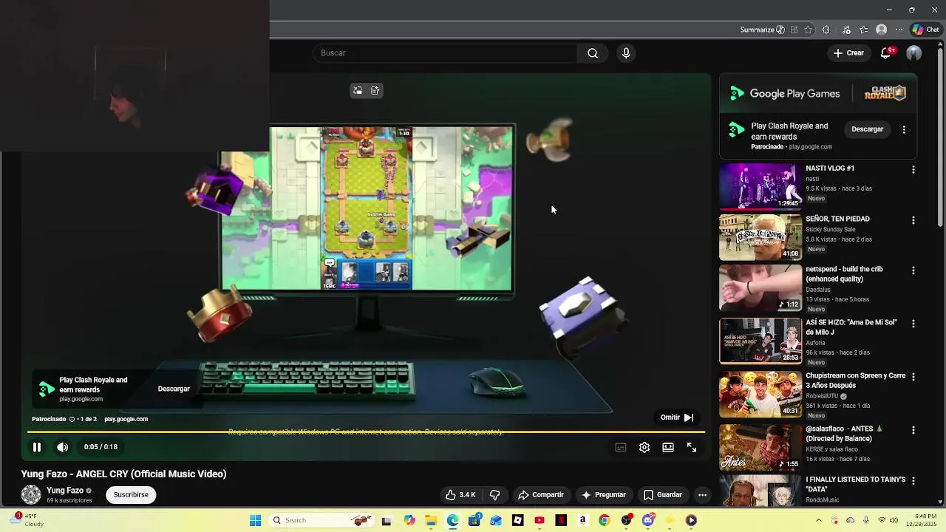Open more actions ellipsis below the video
This screenshot has height=532, width=946.
[x=703, y=495]
